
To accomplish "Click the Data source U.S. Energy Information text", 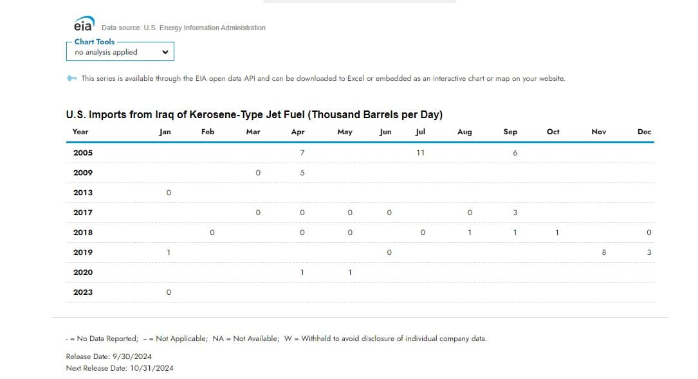I will [x=183, y=28].
